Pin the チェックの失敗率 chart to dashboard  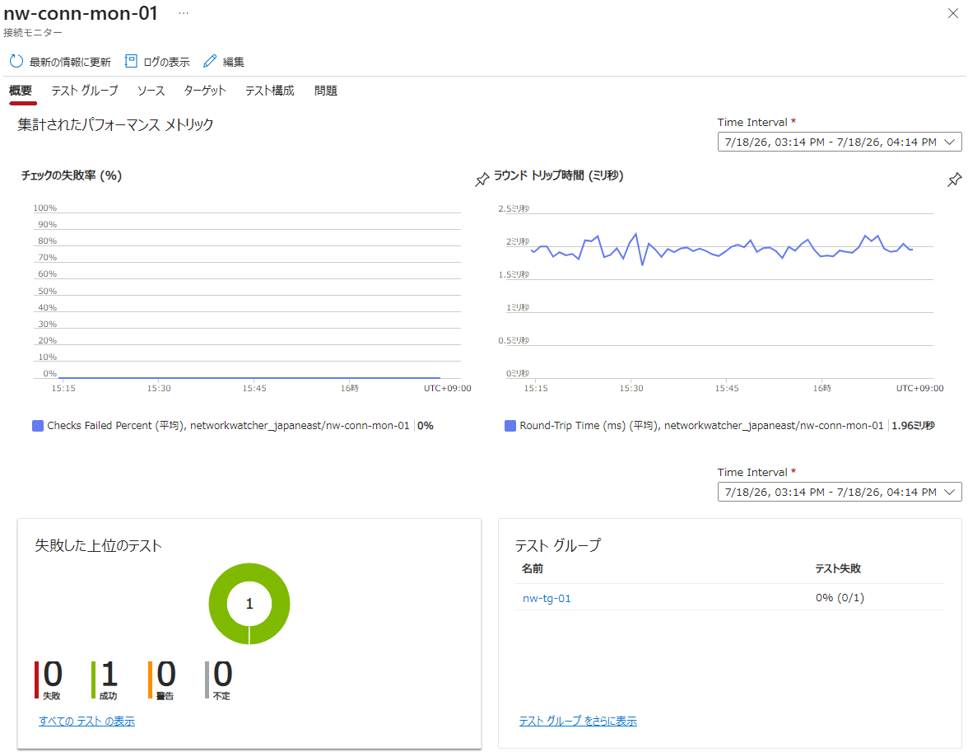pos(482,180)
